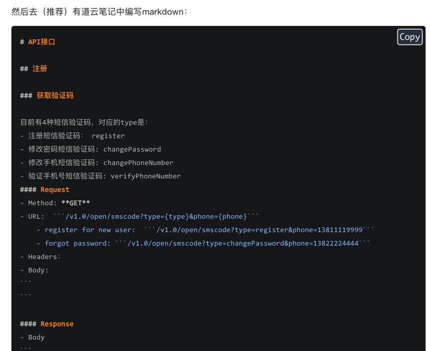Click the URL line with {type}&phone={phone}
Viewport: 430px width, 351px height.
(139, 217)
